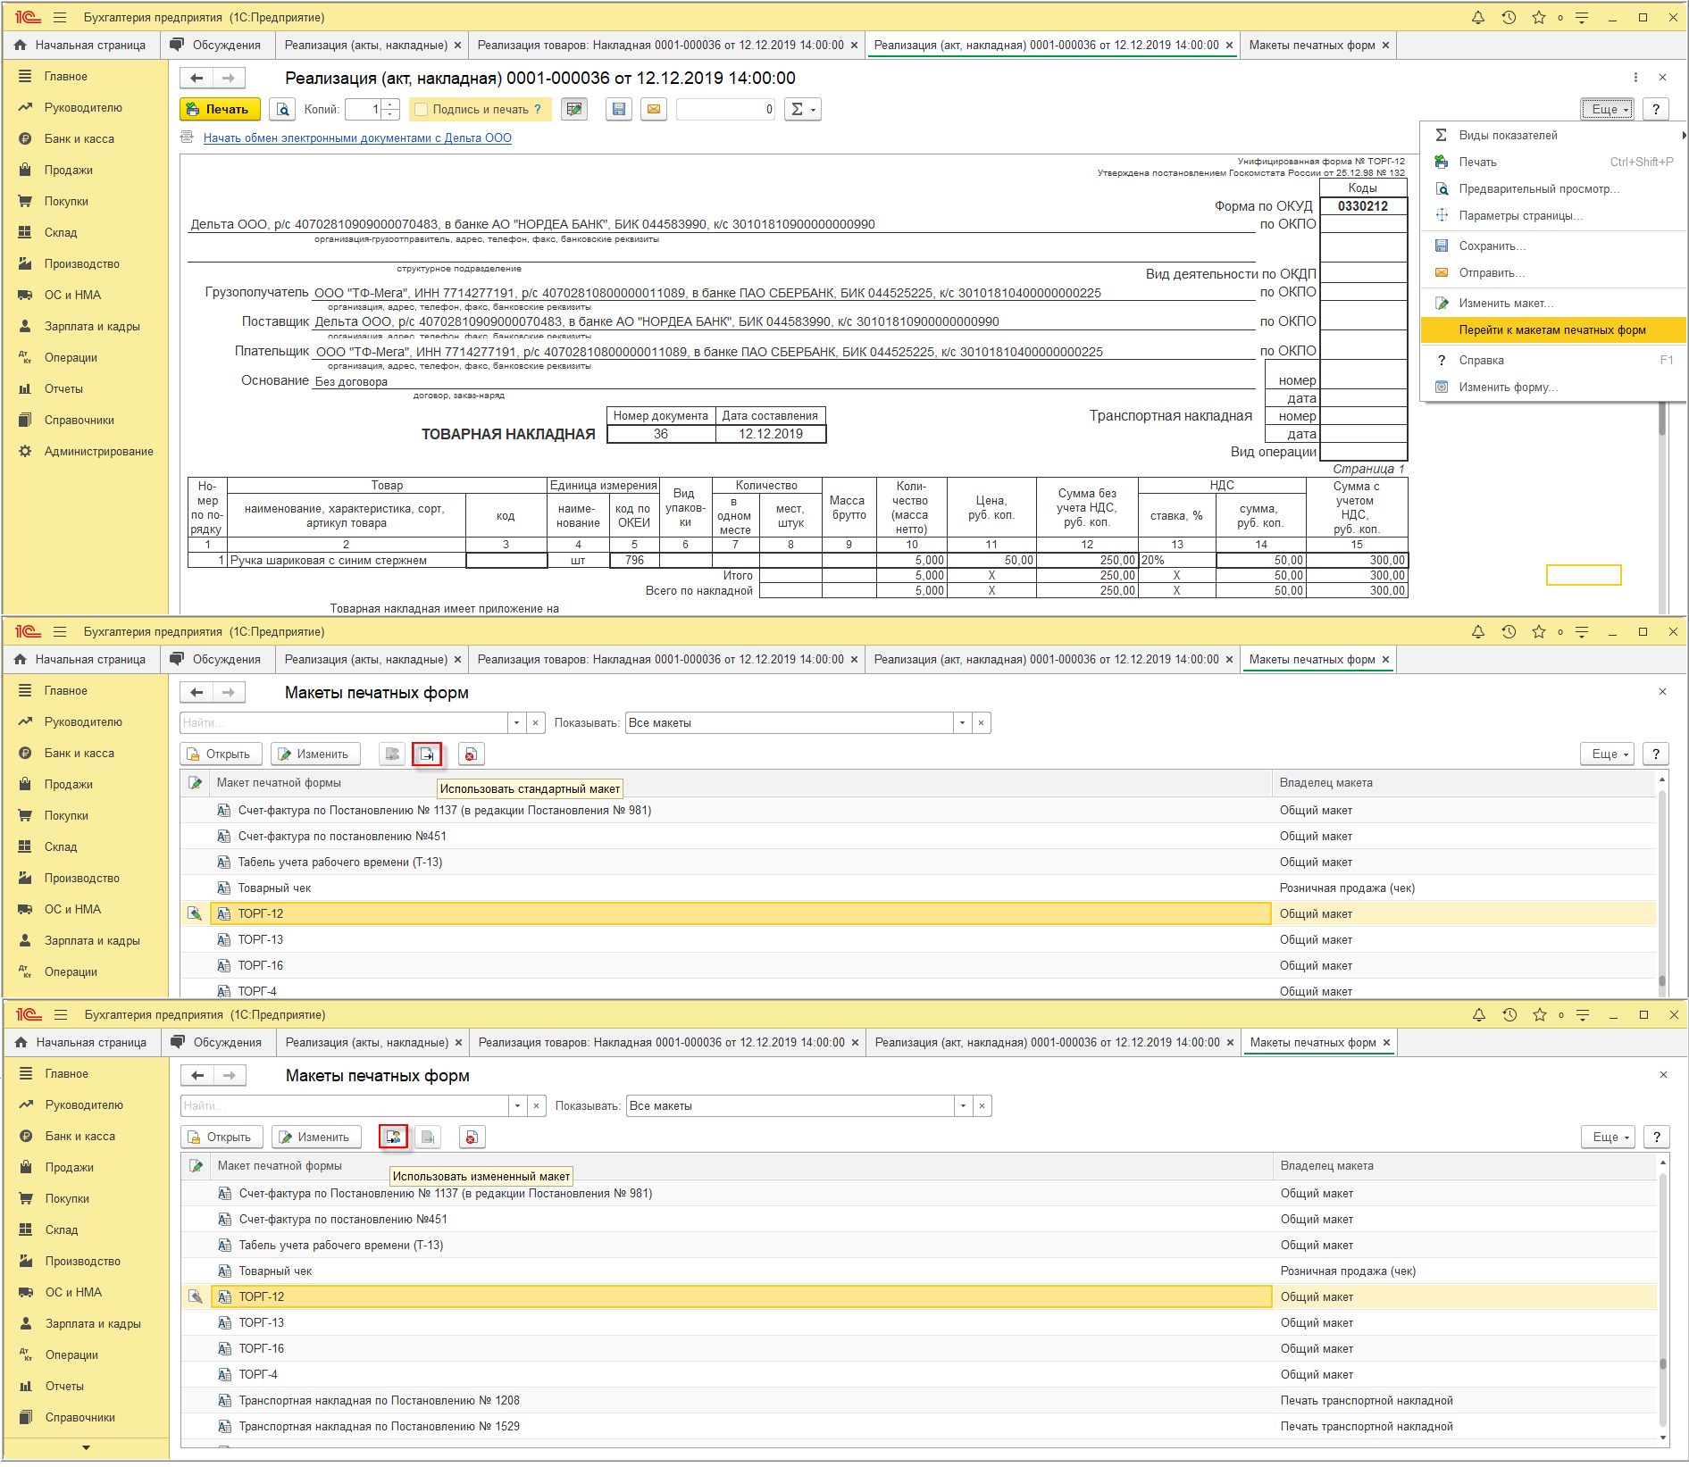Open Банк и касса in top window sidebar
This screenshot has height=1467, width=1689.
click(x=86, y=138)
